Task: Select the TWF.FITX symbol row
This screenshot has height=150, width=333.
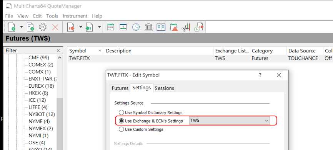Action: tap(200, 58)
